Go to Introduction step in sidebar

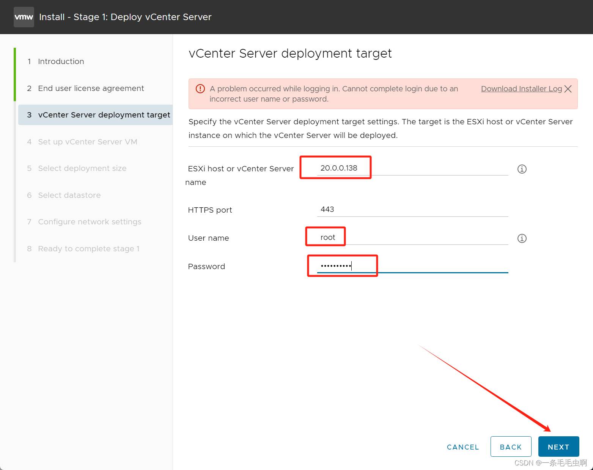[x=61, y=61]
